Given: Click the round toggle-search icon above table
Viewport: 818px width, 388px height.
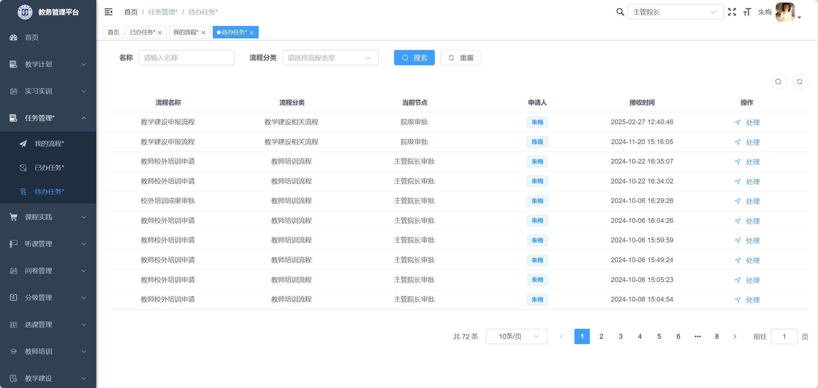Looking at the screenshot, I should (779, 82).
